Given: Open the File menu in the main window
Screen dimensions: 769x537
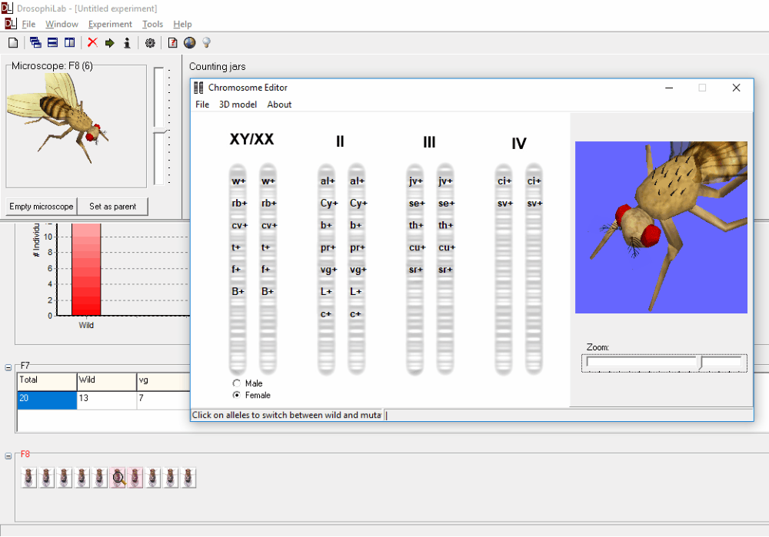Looking at the screenshot, I should tap(28, 24).
